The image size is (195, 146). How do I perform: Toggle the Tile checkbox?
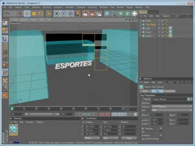tap(161, 132)
